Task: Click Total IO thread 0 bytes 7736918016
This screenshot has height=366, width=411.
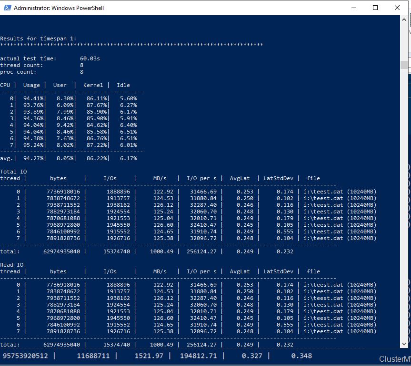Action: (x=63, y=192)
